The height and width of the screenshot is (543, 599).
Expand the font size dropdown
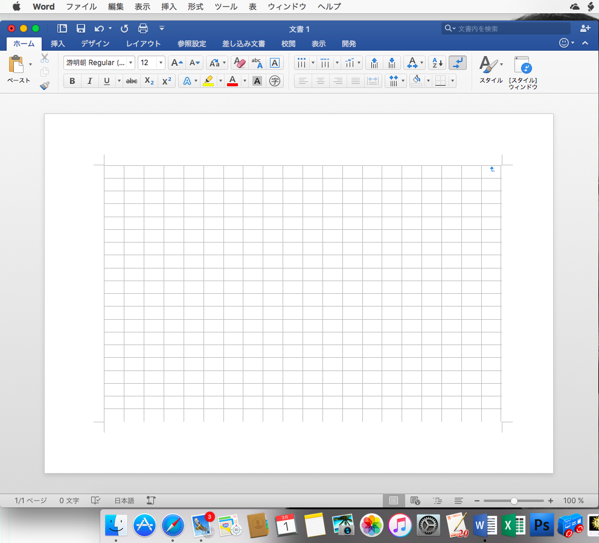161,63
